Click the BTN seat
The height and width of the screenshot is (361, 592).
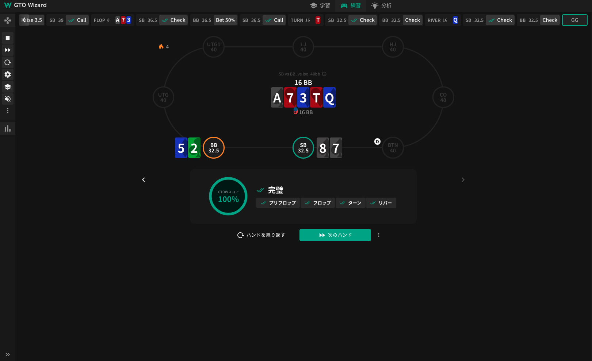[x=393, y=148]
